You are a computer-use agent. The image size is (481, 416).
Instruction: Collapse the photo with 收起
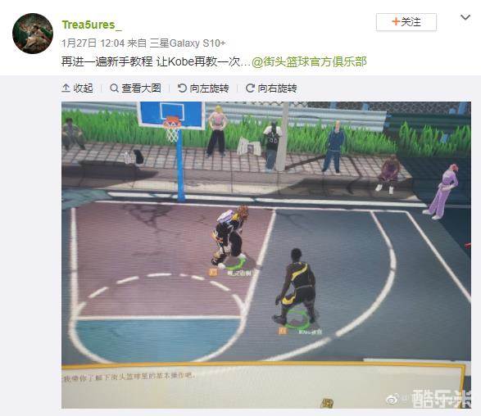[77, 88]
